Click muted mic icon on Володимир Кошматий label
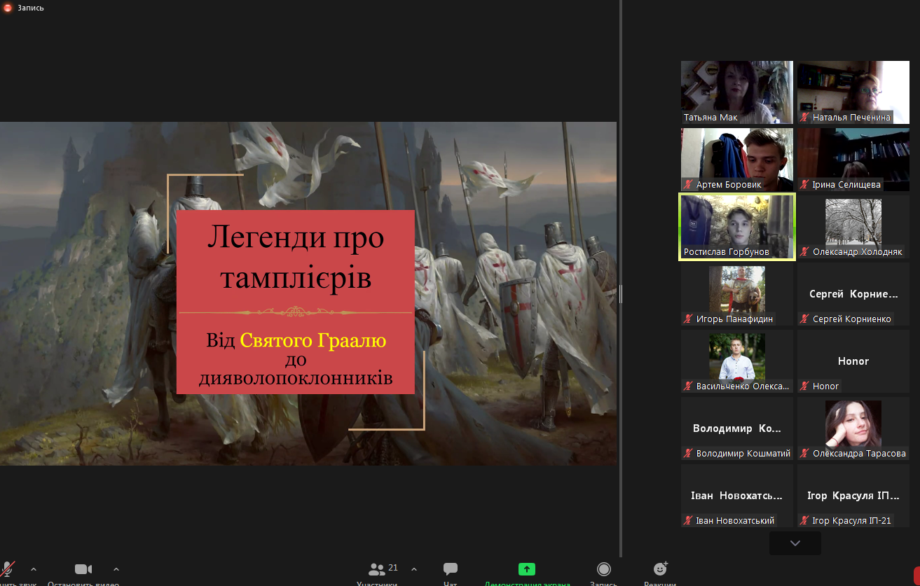The image size is (920, 586). 689,454
